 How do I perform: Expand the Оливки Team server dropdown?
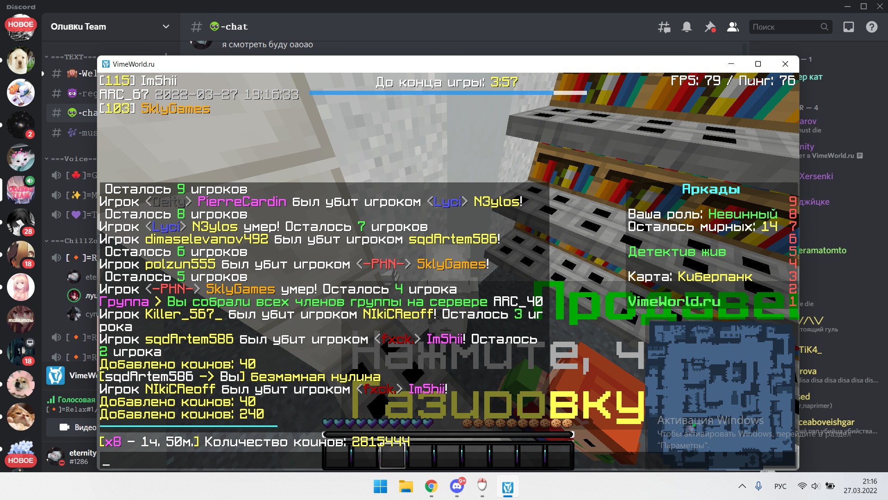(166, 27)
